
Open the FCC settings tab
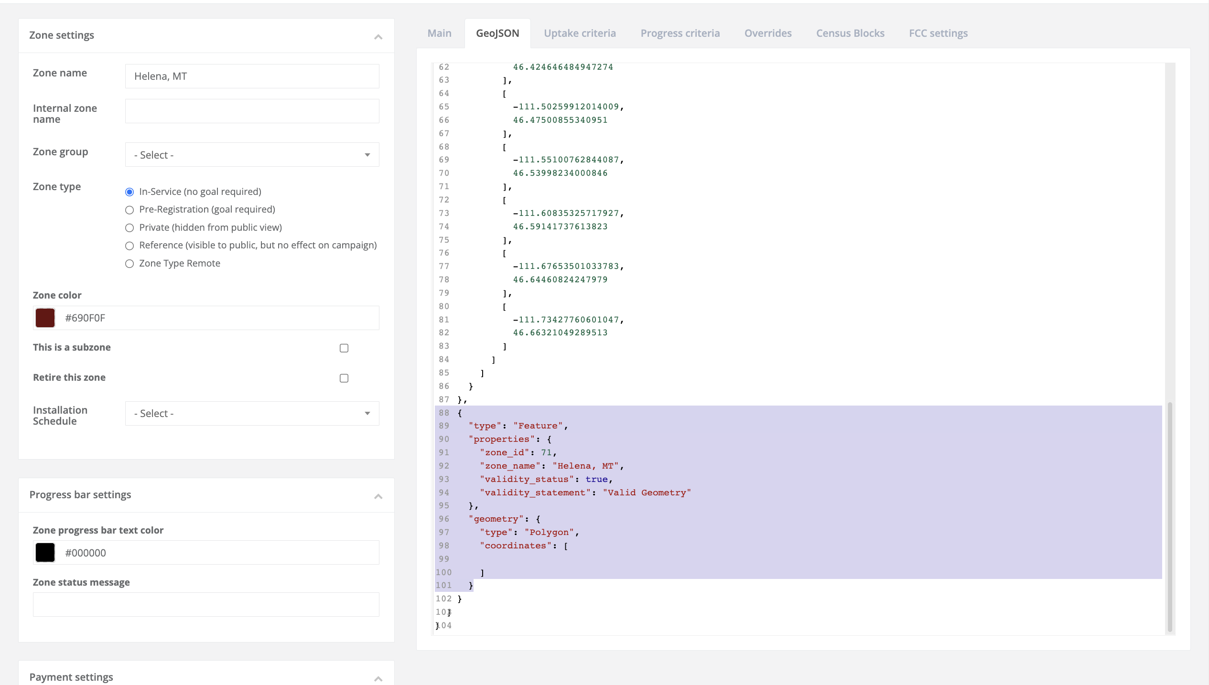(x=938, y=33)
